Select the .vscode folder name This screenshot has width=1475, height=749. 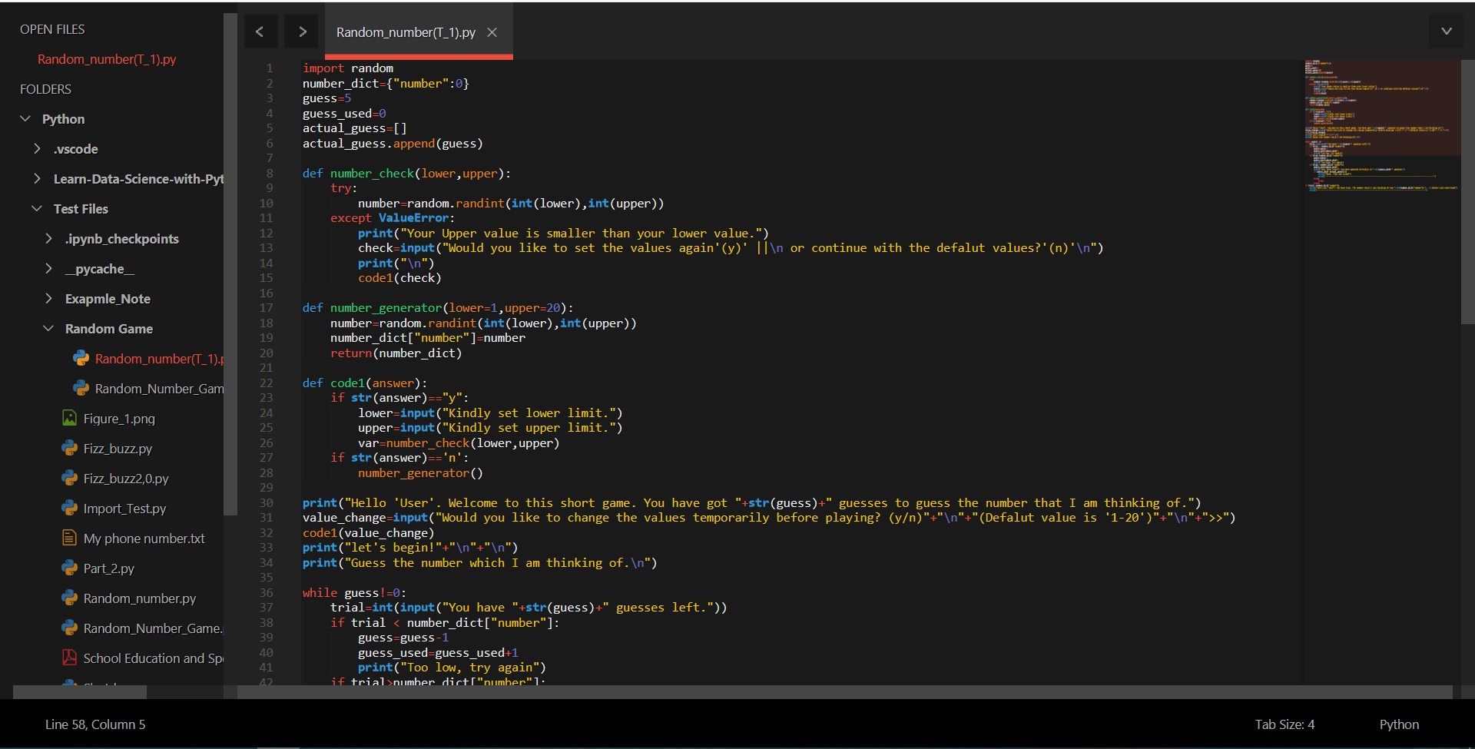[75, 149]
